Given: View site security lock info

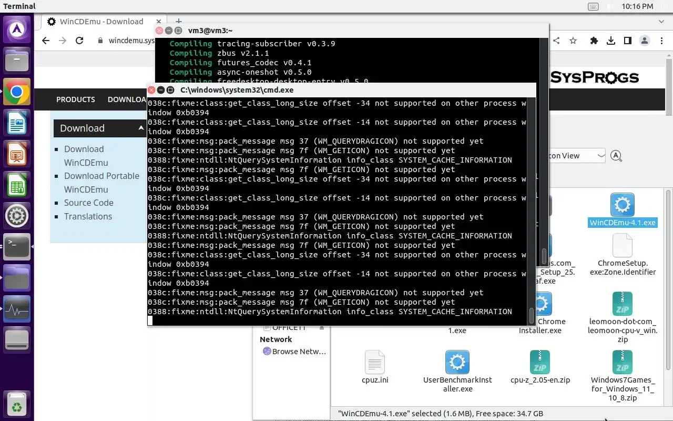Looking at the screenshot, I should click(x=100, y=41).
